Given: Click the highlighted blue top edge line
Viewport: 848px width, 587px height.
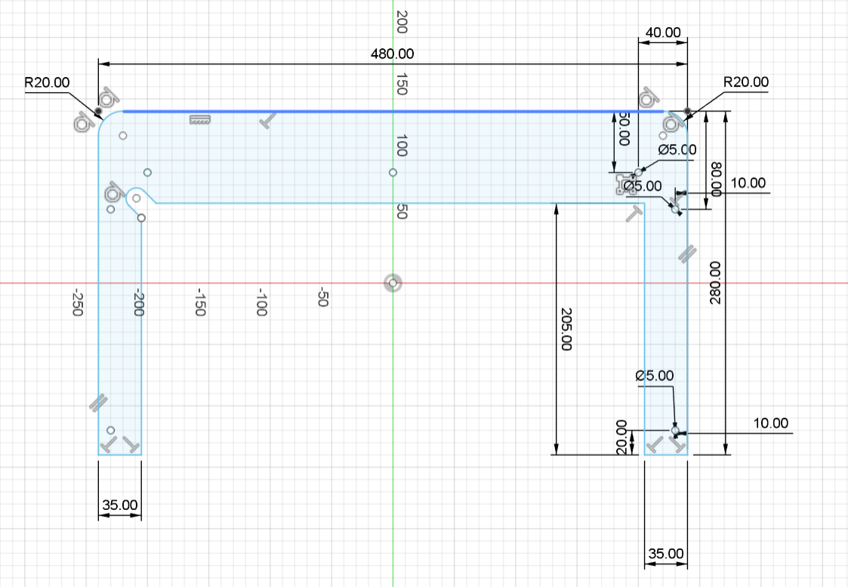Looking at the screenshot, I should point(393,112).
